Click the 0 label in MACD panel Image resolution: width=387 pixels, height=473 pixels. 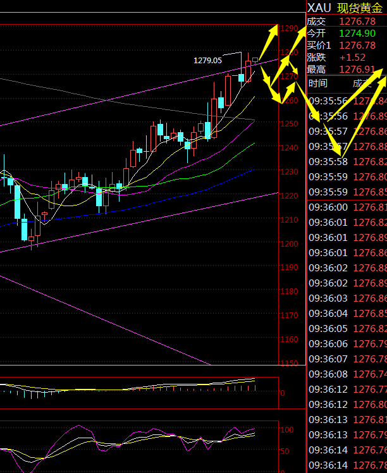[283, 393]
